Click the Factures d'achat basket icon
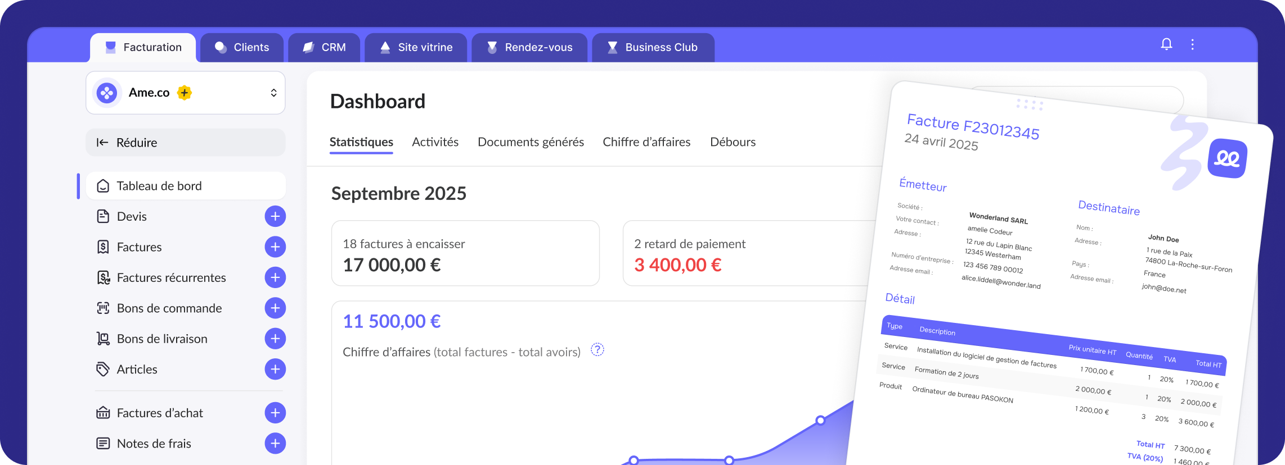Screen dimensions: 1285x465 tap(103, 413)
